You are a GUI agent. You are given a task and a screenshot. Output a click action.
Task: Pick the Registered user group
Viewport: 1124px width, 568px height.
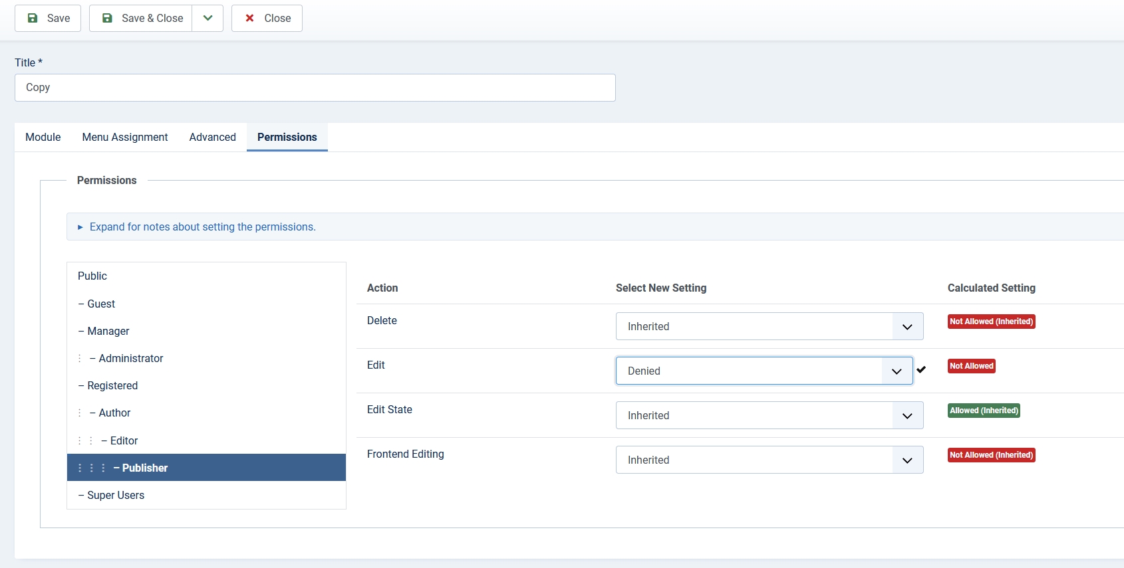click(x=112, y=385)
